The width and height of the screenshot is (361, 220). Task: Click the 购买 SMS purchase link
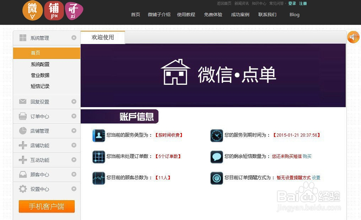(307, 157)
